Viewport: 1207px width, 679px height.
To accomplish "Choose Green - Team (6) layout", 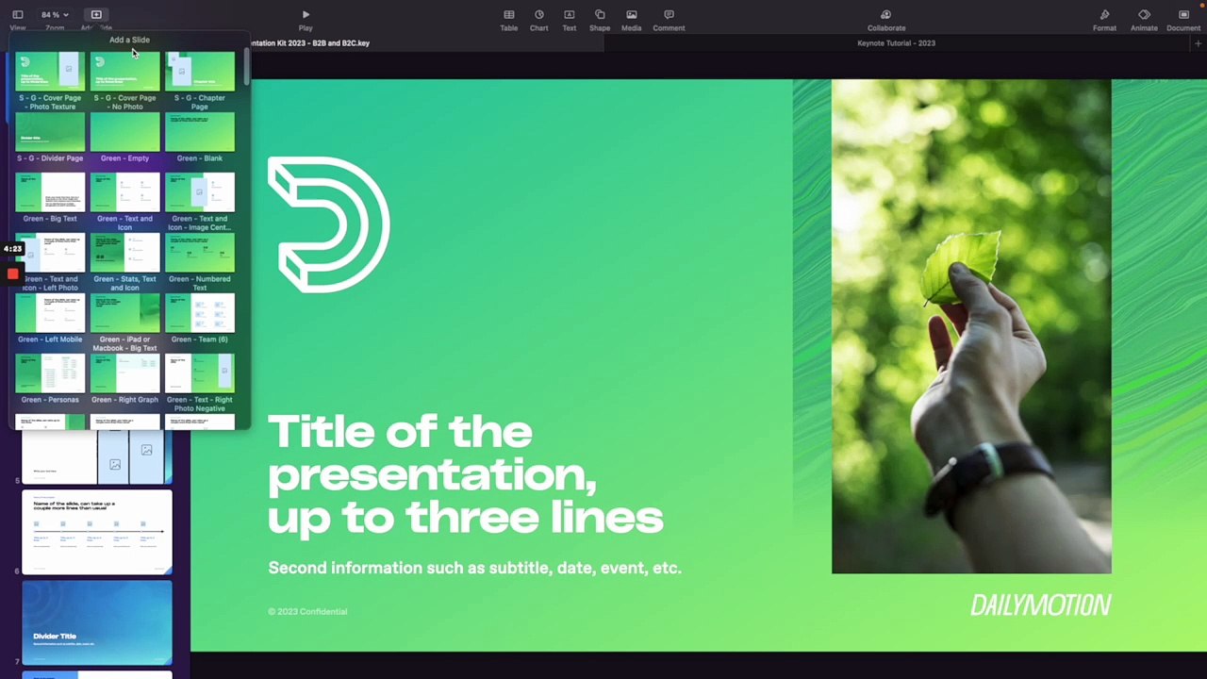I will click(200, 313).
